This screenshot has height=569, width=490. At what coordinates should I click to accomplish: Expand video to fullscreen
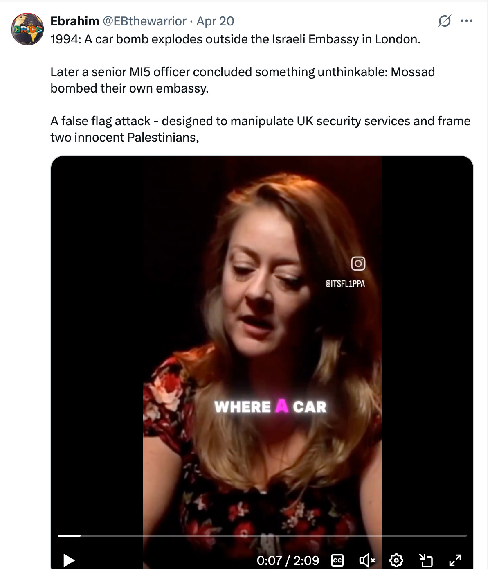455,560
